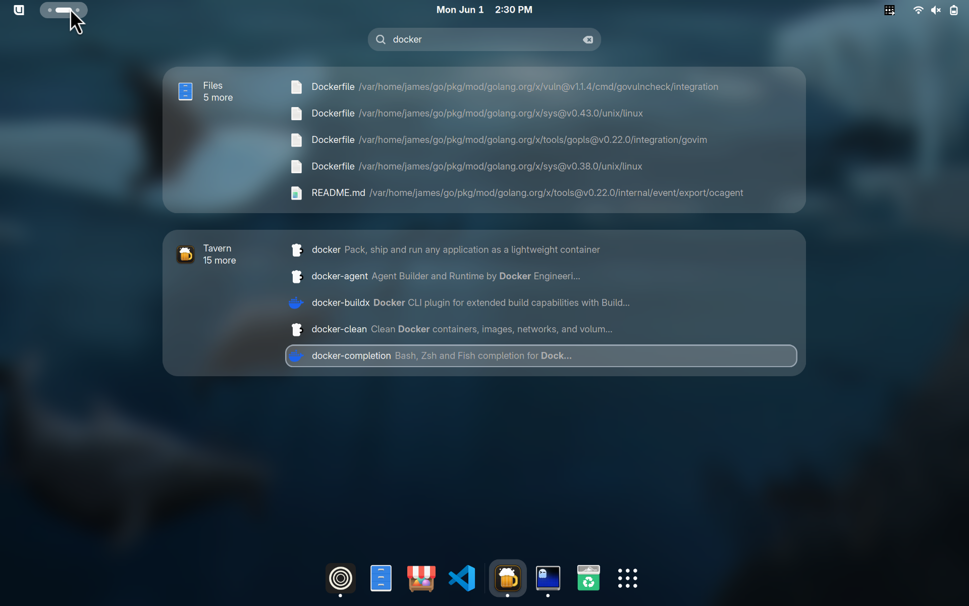The image size is (969, 606).
Task: Click Docker whale icon beside docker-buildx
Action: [296, 303]
